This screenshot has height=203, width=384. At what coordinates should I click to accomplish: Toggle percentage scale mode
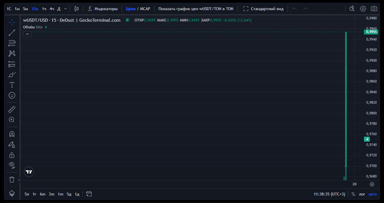pyautogui.click(x=353, y=194)
